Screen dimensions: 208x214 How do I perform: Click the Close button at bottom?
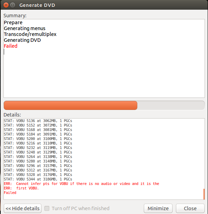[x=190, y=208]
